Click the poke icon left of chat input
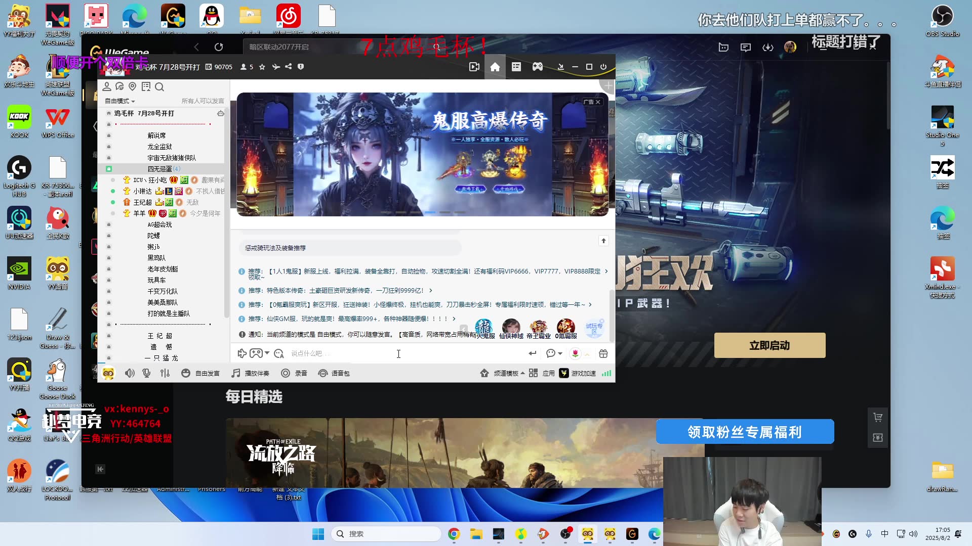 (242, 353)
